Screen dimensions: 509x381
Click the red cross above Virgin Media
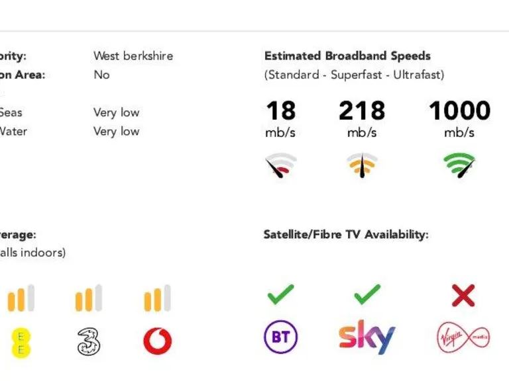463,296
